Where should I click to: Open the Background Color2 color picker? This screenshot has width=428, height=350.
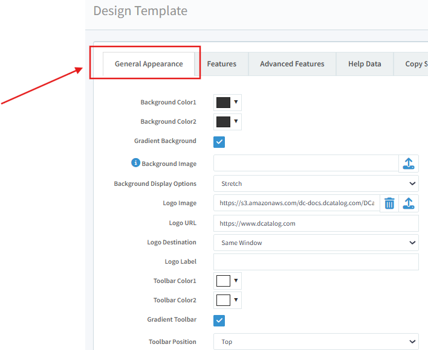click(x=227, y=122)
